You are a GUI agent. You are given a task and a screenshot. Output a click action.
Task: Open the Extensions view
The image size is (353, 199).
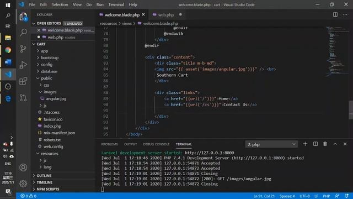[23, 81]
